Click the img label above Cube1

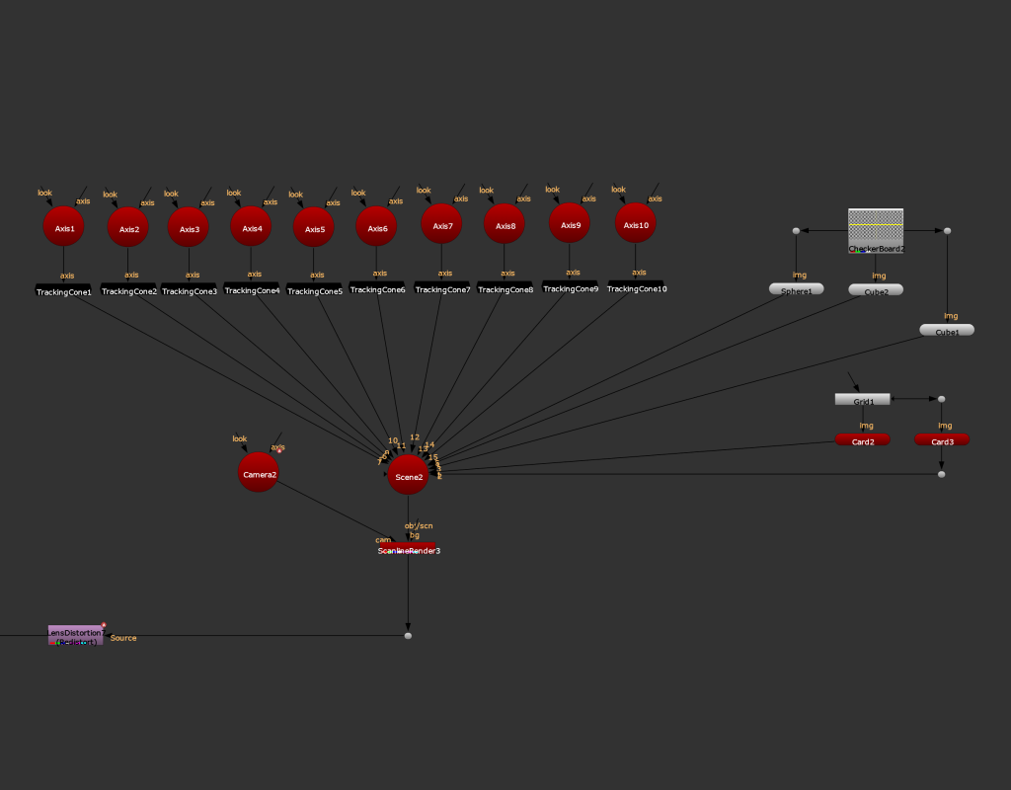[x=951, y=316]
